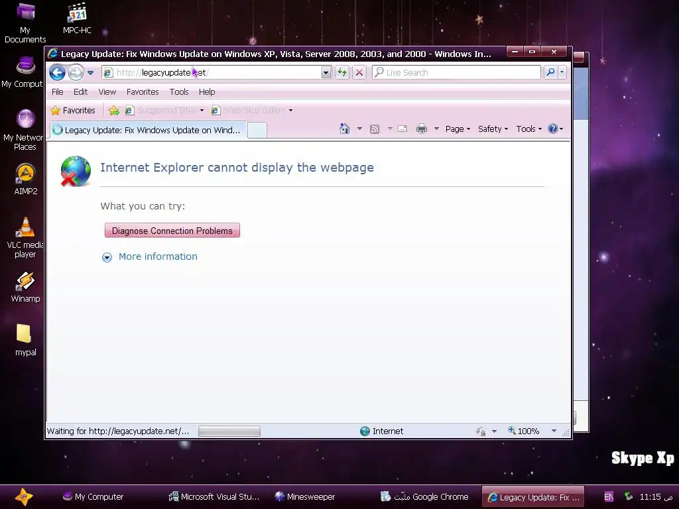Viewport: 679px width, 509px height.
Task: Open search provider options dropdown
Action: (562, 72)
